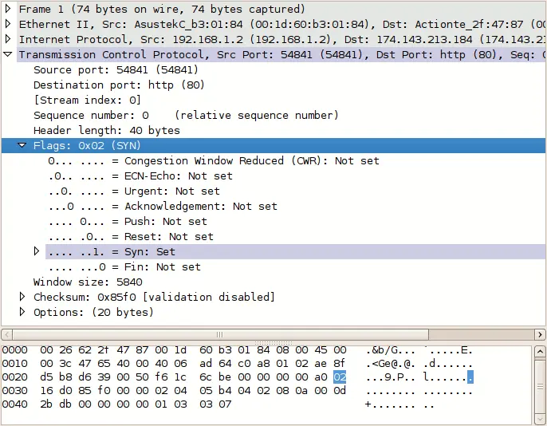547x426 pixels.
Task: Select the Options: (20 bytes) line
Action: [93, 312]
